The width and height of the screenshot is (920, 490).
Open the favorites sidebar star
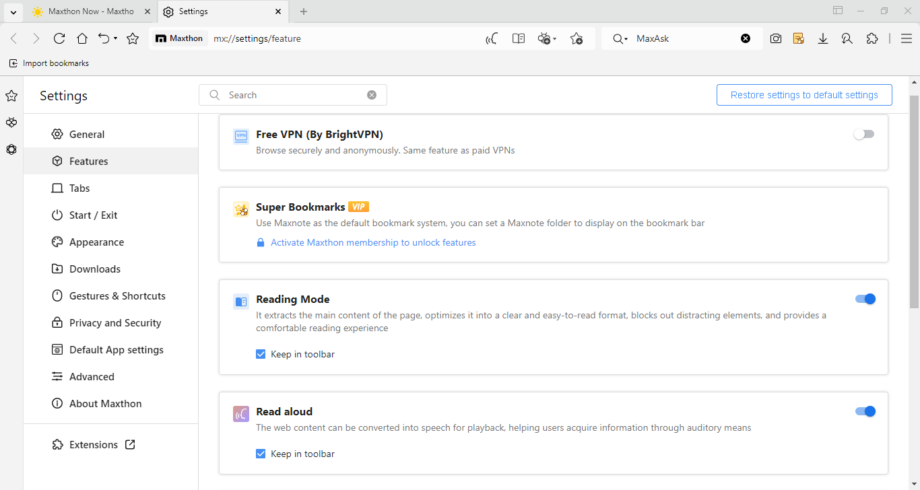click(x=11, y=96)
